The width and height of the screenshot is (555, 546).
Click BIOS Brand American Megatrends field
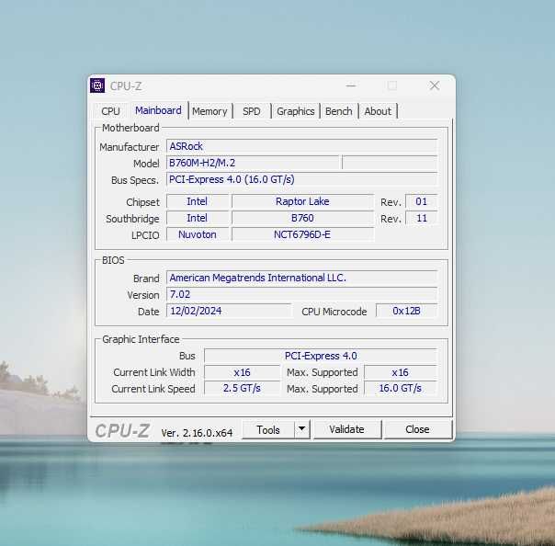[302, 278]
